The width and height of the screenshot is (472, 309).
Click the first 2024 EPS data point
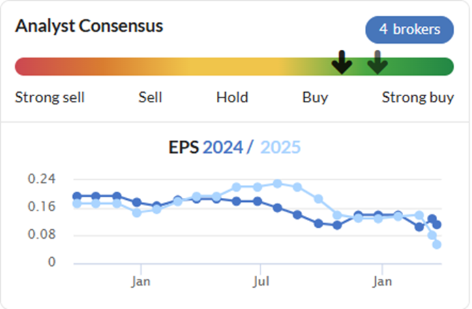[x=77, y=196]
